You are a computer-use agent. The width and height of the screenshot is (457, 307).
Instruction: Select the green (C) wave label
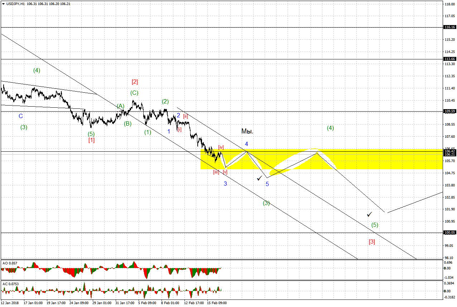click(134, 93)
